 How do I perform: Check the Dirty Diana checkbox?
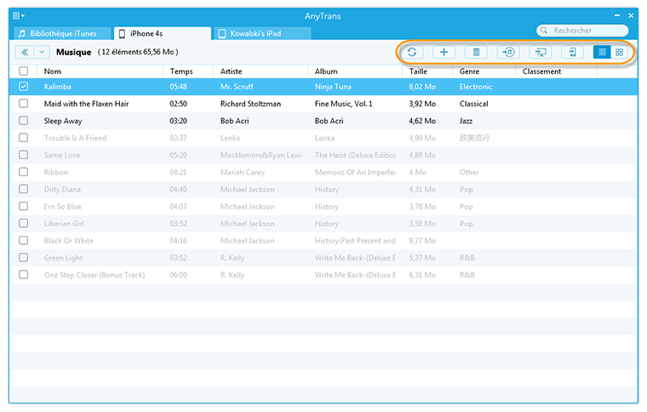point(24,189)
